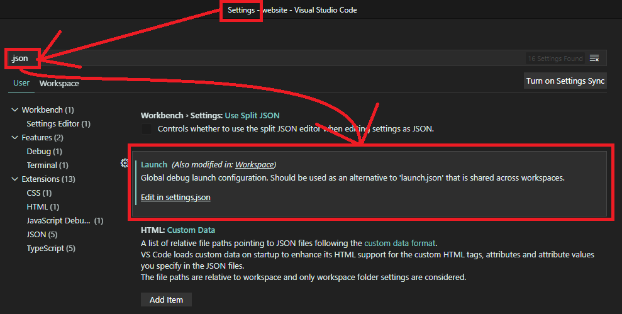Image resolution: width=622 pixels, height=314 pixels.
Task: Open the custom data format link
Action: (x=400, y=243)
